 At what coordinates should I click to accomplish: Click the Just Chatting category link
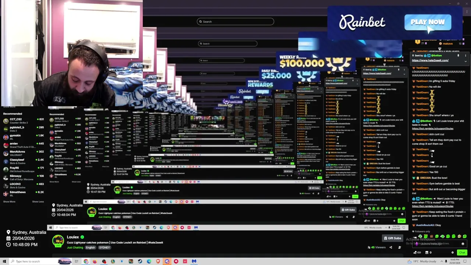75,247
